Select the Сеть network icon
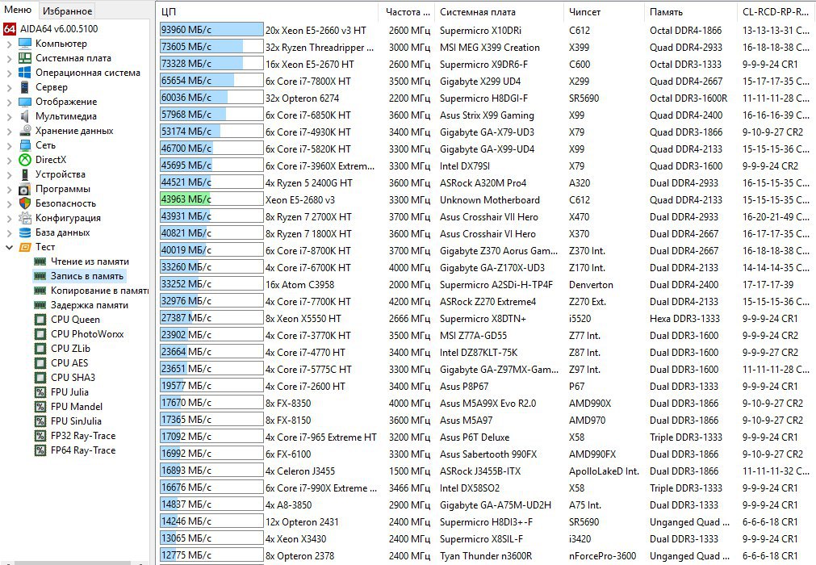This screenshot has width=816, height=565. point(24,145)
